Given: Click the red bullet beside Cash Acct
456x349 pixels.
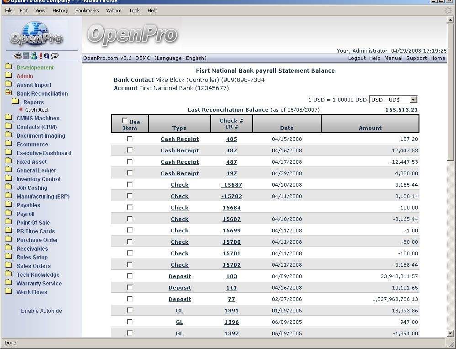Looking at the screenshot, I should pyautogui.click(x=21, y=110).
